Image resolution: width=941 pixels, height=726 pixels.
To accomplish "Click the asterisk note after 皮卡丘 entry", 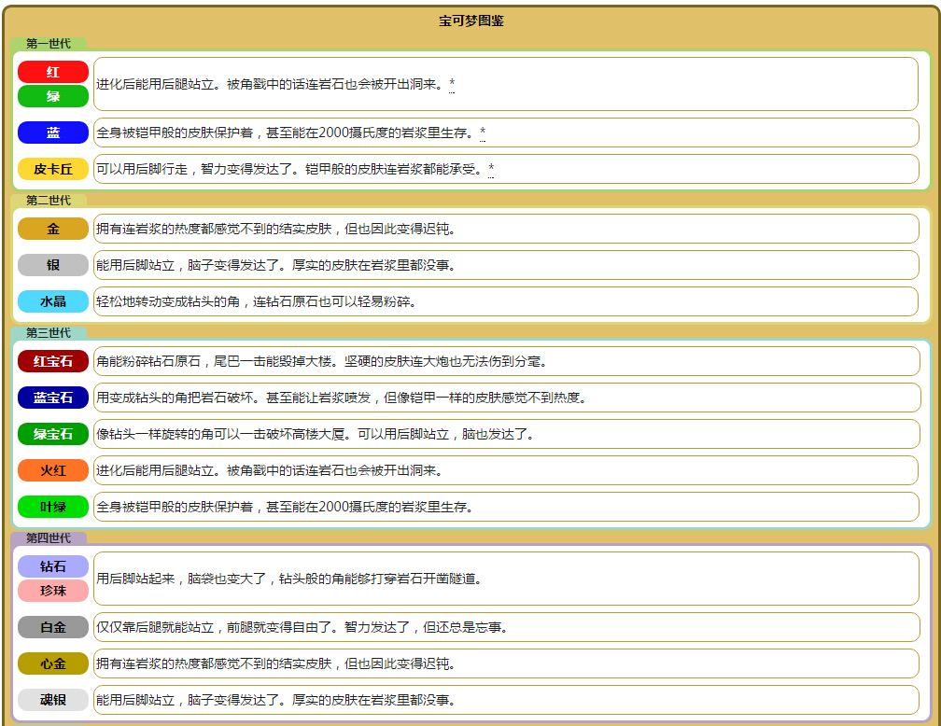I will (491, 169).
